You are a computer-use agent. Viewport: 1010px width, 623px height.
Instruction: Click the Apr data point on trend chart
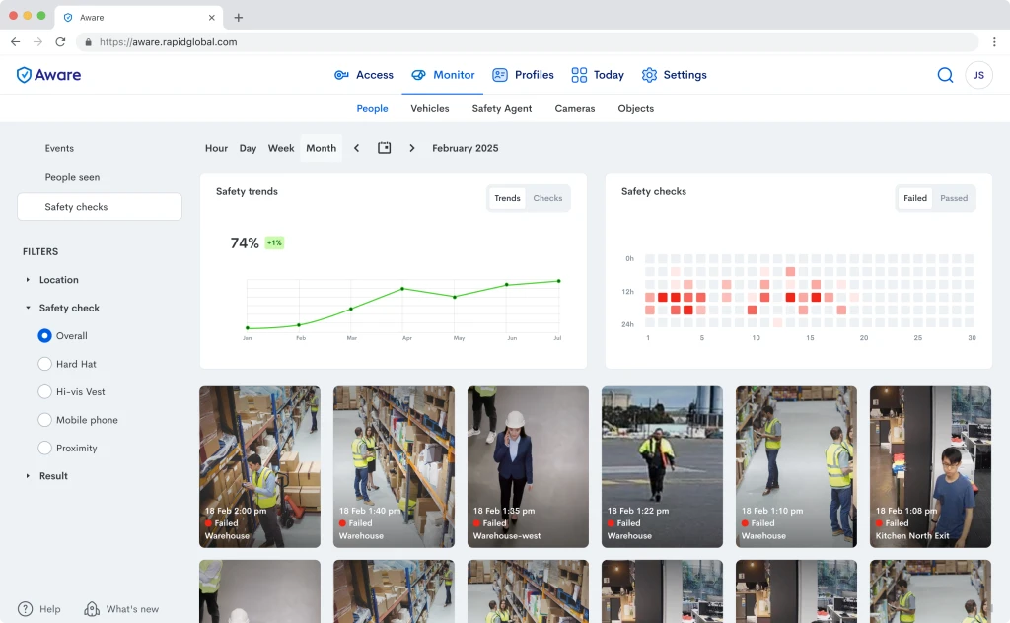[x=402, y=288]
